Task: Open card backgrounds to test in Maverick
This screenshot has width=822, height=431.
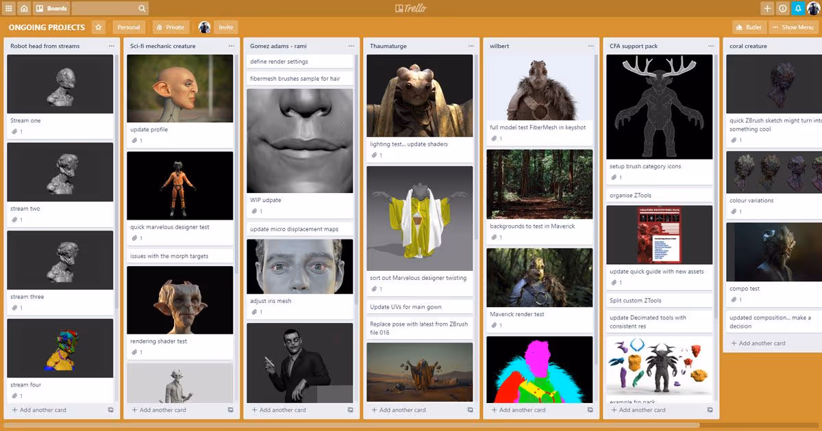Action: click(x=539, y=196)
